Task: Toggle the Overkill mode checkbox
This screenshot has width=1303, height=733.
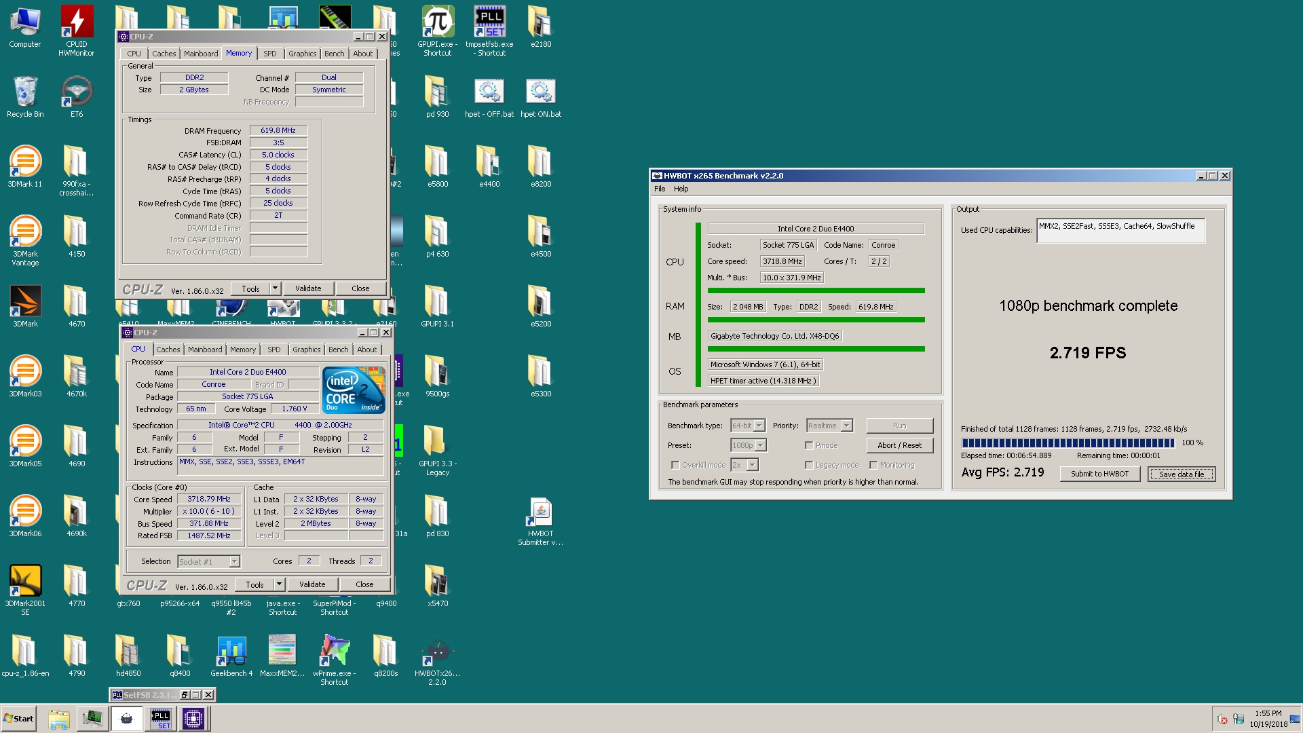Action: [x=675, y=465]
